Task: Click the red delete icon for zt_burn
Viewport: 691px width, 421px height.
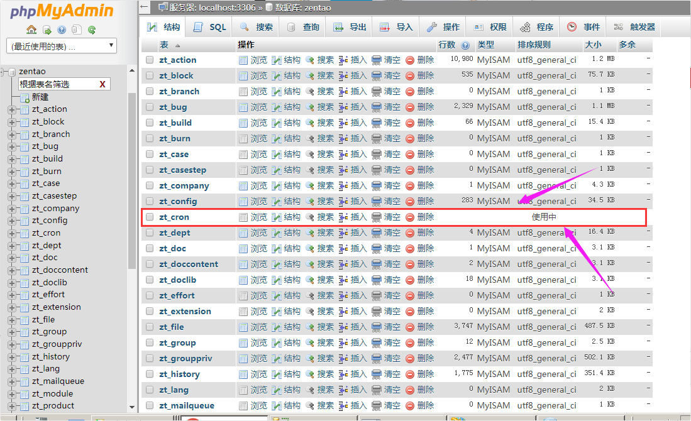Action: 410,139
